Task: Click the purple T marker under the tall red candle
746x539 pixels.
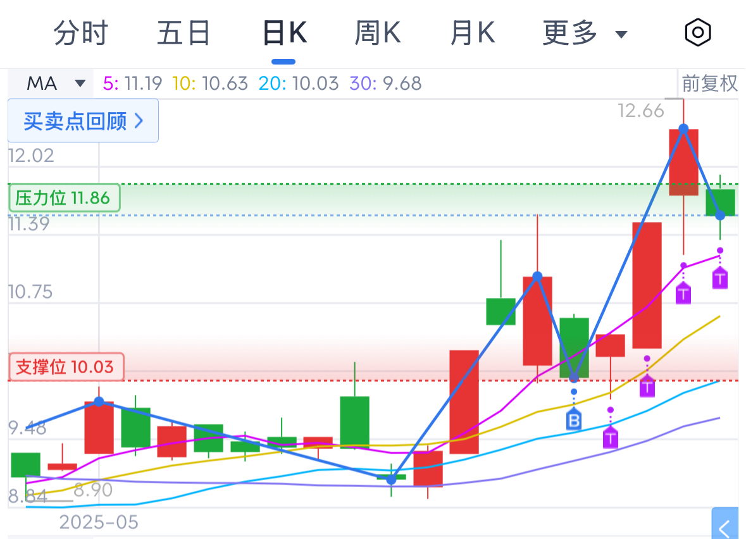Action: (647, 386)
